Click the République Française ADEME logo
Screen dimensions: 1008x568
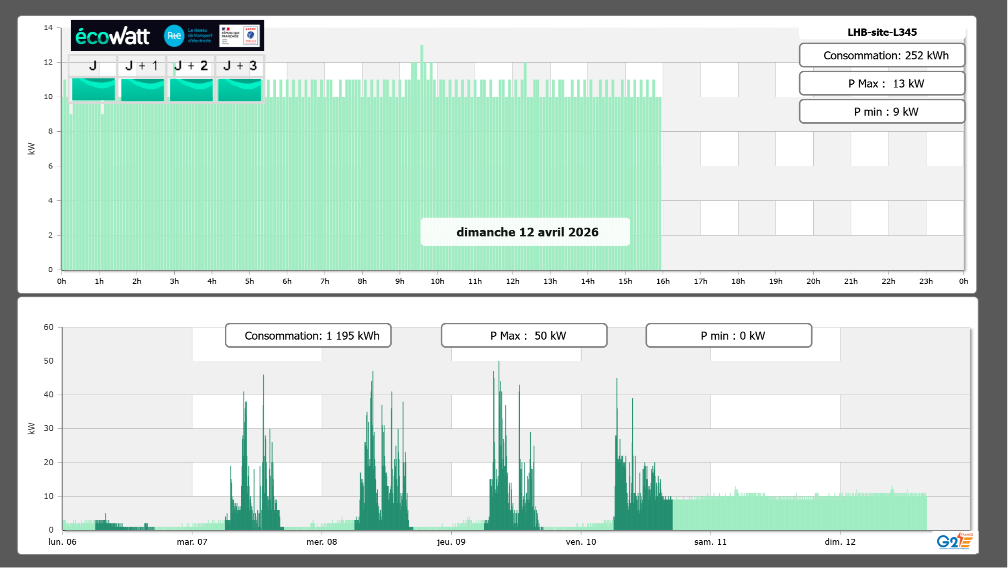click(x=239, y=36)
